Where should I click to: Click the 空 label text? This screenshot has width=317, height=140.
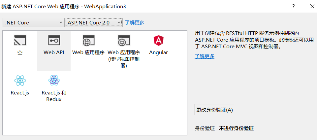[20, 52]
